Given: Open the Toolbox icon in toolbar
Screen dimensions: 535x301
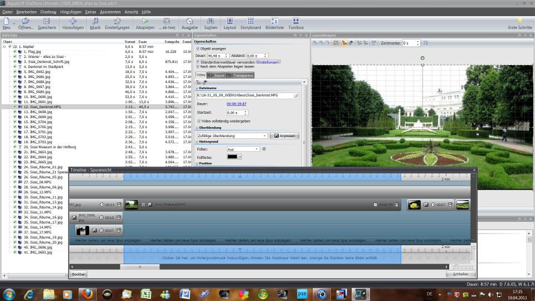Looking at the screenshot, I should click(x=296, y=21).
